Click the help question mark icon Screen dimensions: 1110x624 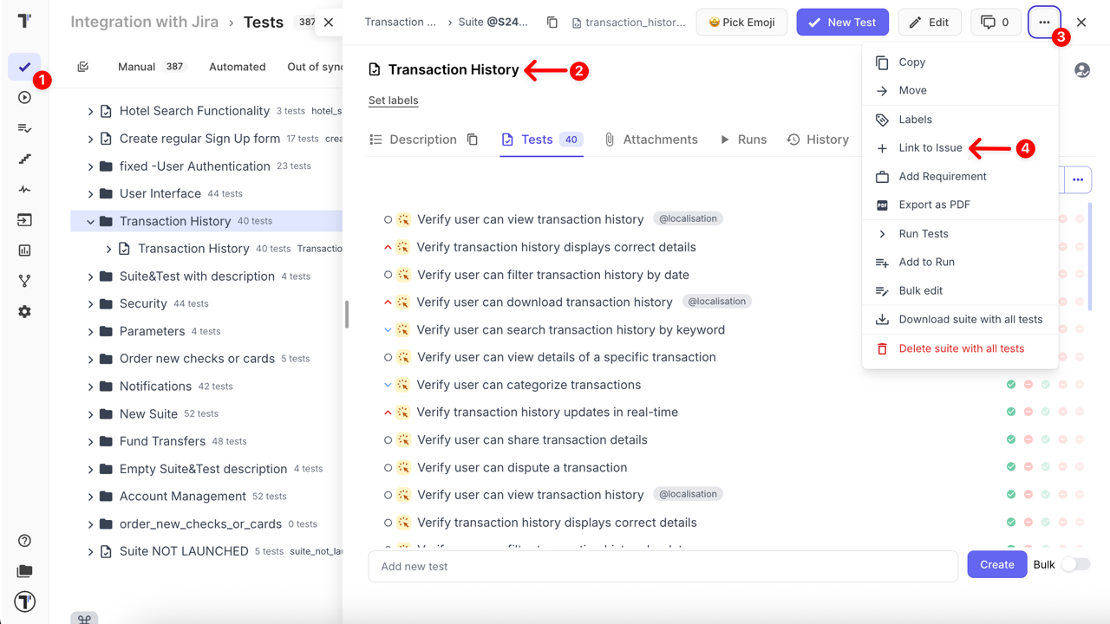point(24,540)
